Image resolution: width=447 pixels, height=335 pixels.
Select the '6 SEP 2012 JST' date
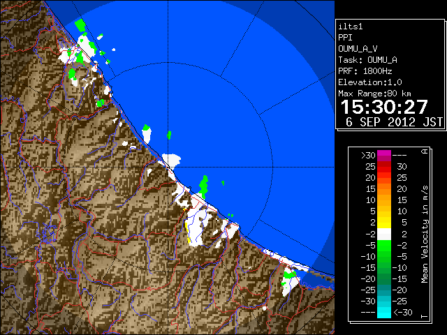[x=394, y=122]
